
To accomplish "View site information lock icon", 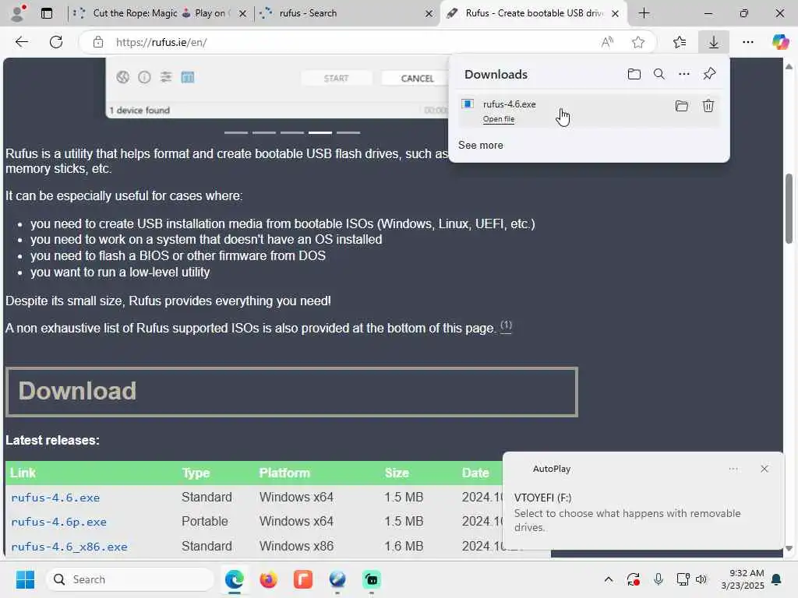I will pyautogui.click(x=98, y=42).
